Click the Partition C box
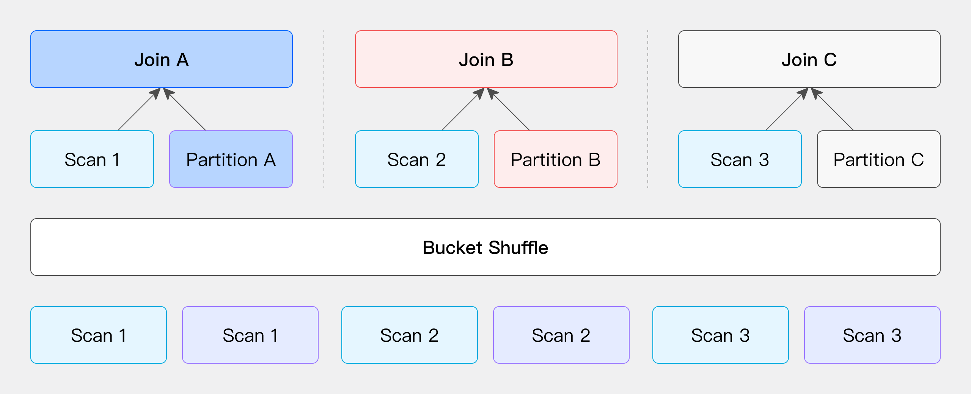 878,159
